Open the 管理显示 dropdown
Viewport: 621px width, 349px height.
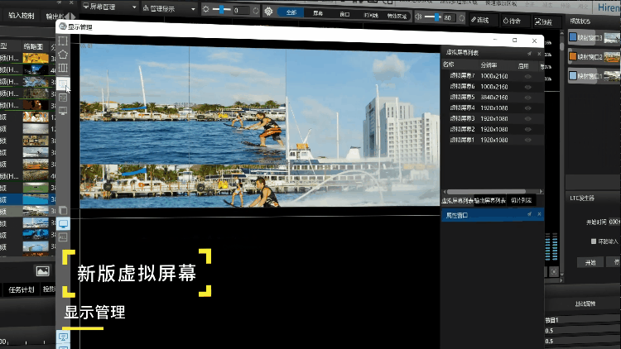[169, 8]
